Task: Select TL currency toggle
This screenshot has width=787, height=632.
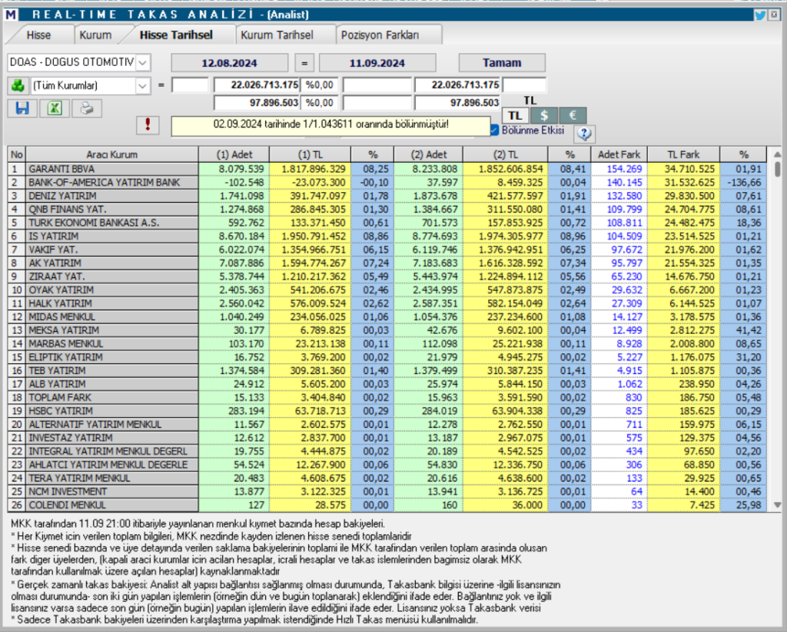Action: [x=516, y=115]
